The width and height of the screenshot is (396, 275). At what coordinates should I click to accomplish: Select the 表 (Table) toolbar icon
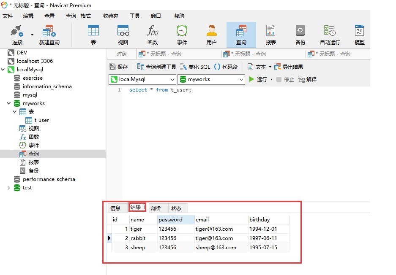(x=93, y=35)
